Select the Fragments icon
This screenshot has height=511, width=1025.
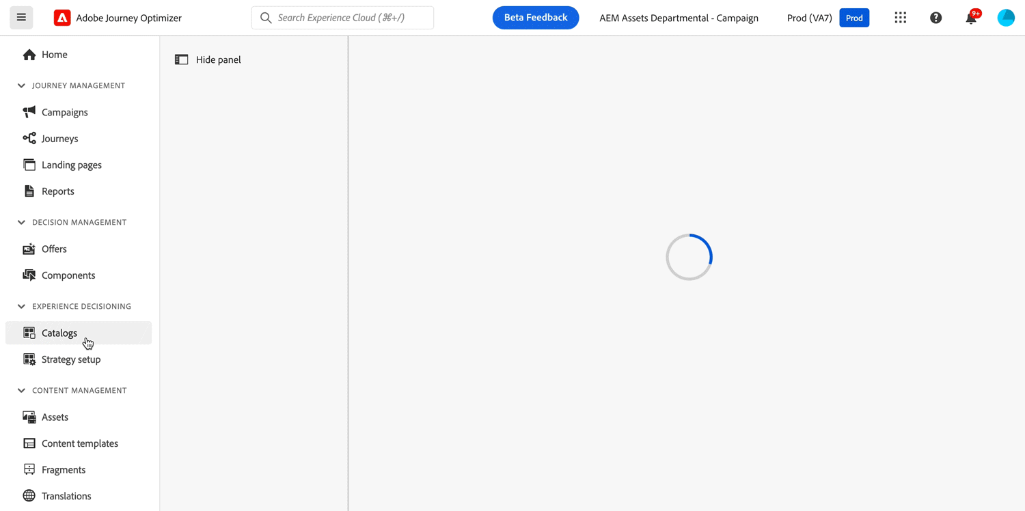[30, 469]
